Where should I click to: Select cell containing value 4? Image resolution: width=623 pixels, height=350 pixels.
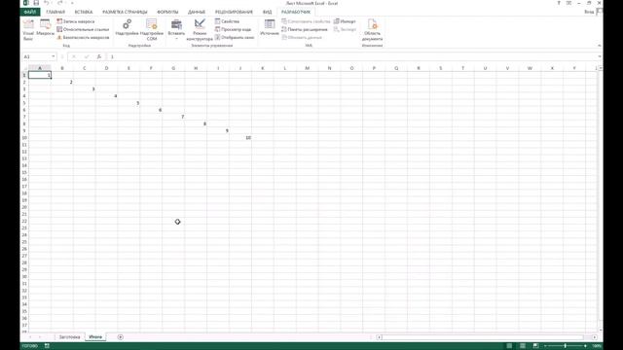click(106, 96)
